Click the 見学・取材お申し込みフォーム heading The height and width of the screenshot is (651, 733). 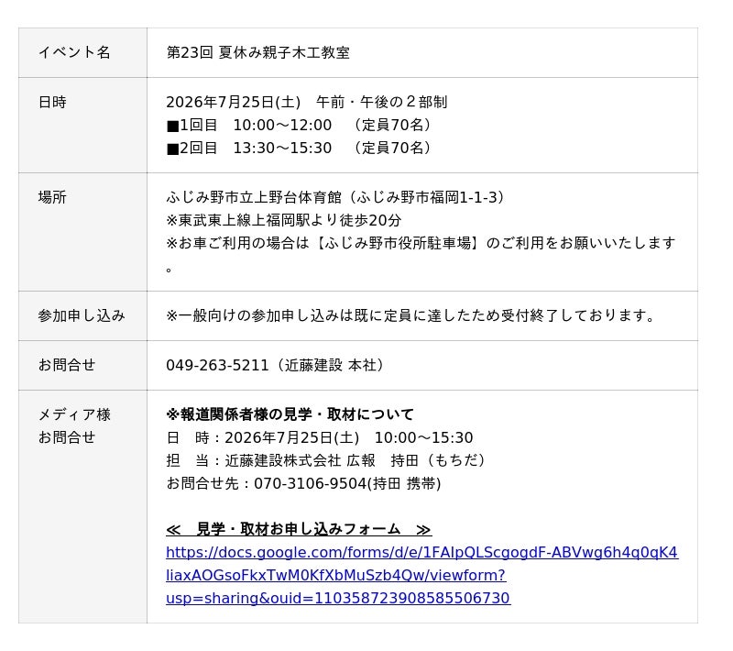click(x=299, y=529)
